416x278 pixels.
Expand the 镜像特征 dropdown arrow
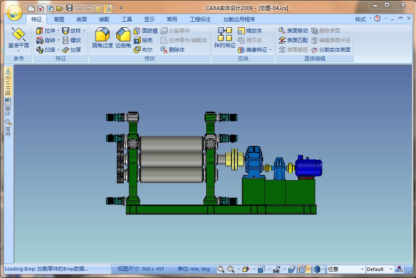pyautogui.click(x=271, y=50)
